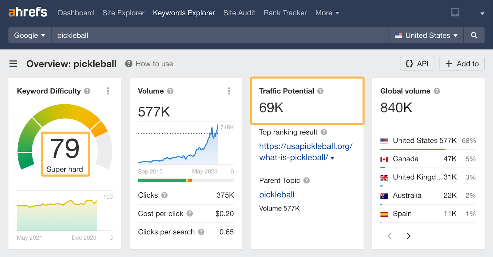Click the Add to button
Viewport: 493px width, 257px height.
point(462,64)
